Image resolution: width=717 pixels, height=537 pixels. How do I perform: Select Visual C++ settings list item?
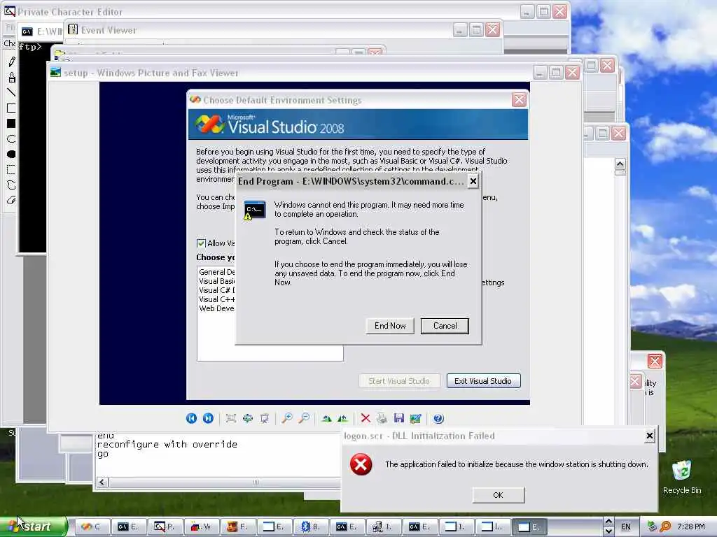pyautogui.click(x=217, y=299)
